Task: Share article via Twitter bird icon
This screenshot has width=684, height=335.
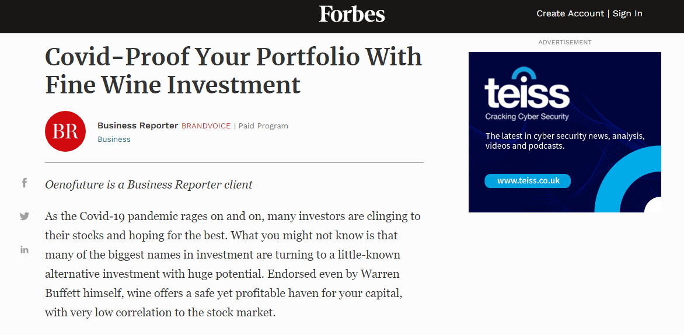Action: pos(25,216)
